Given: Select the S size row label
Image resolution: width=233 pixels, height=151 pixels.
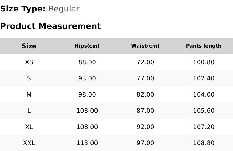Looking at the screenshot, I should point(29,78).
